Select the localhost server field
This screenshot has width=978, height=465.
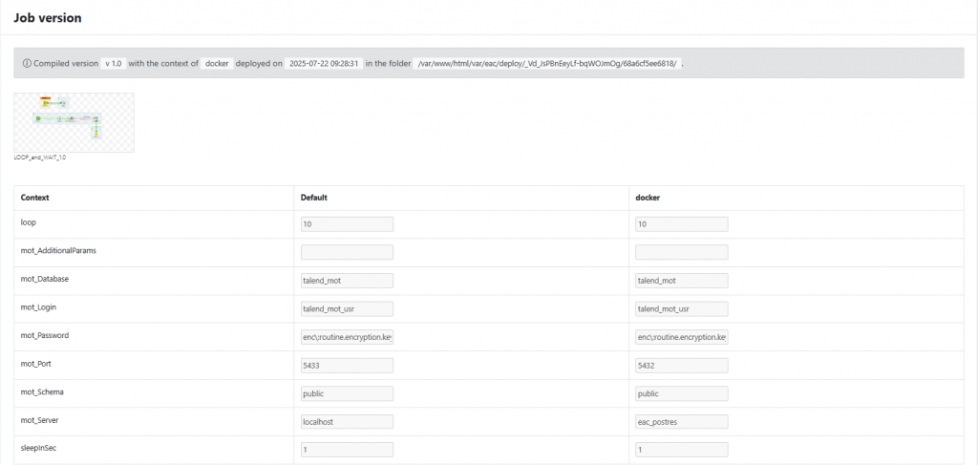click(347, 422)
